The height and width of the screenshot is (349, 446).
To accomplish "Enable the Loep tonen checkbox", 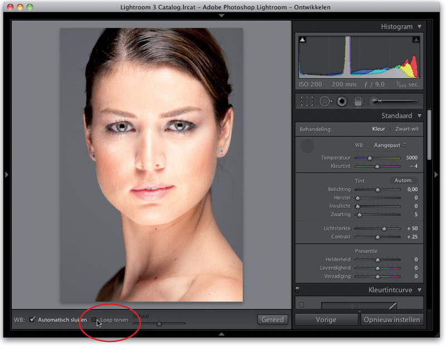I will tap(94, 319).
